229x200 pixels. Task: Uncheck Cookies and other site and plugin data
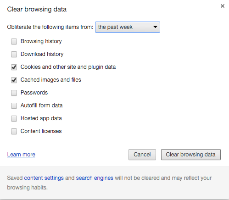click(x=14, y=67)
